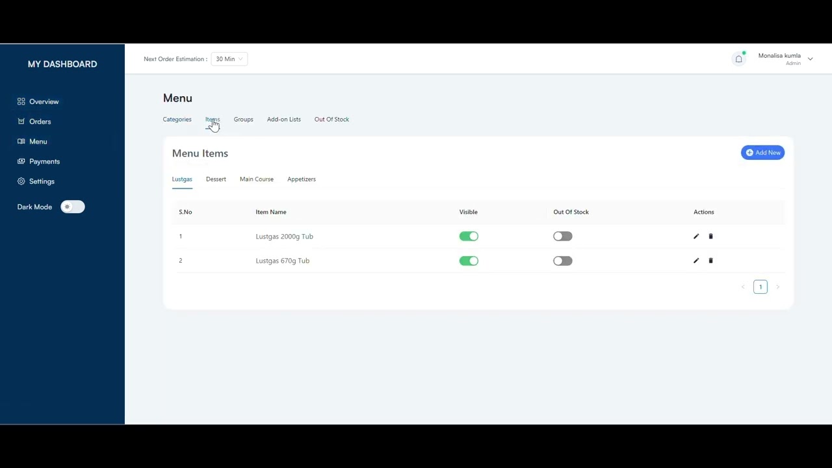Select the Appetizers category tab

pos(301,179)
